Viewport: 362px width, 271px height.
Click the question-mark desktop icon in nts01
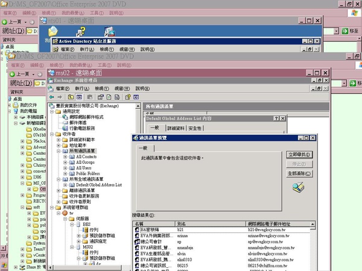coord(81,31)
